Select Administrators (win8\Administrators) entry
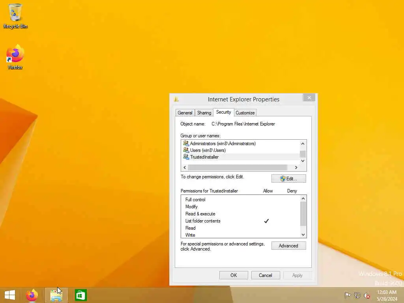This screenshot has height=303, width=404. click(x=223, y=144)
